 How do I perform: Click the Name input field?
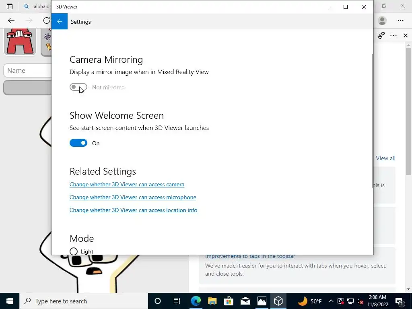(28, 70)
